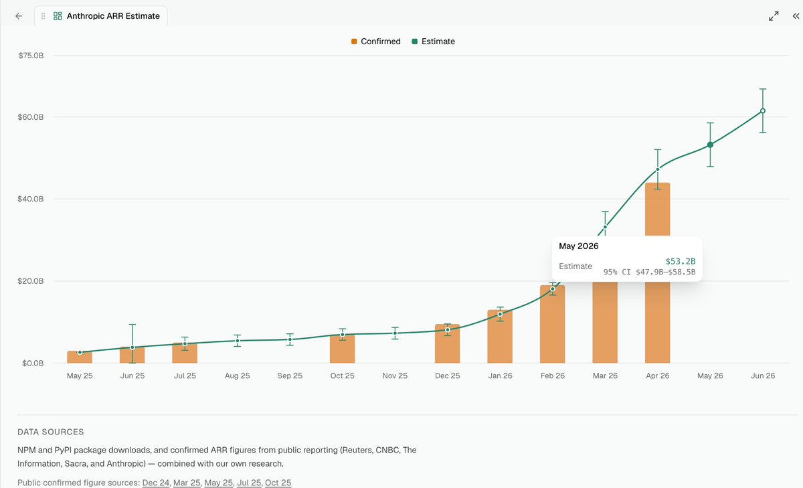Click the Mar 26 x-axis label
The image size is (803, 488).
coord(605,376)
